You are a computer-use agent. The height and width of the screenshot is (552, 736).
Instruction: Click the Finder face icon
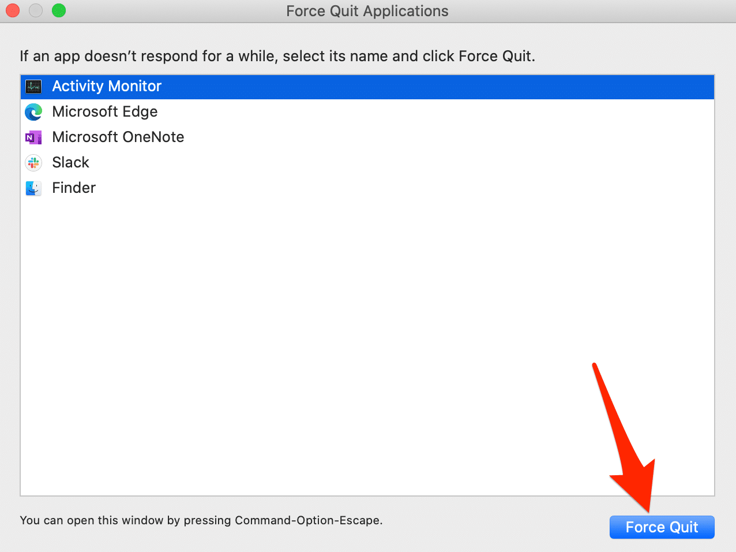click(33, 188)
